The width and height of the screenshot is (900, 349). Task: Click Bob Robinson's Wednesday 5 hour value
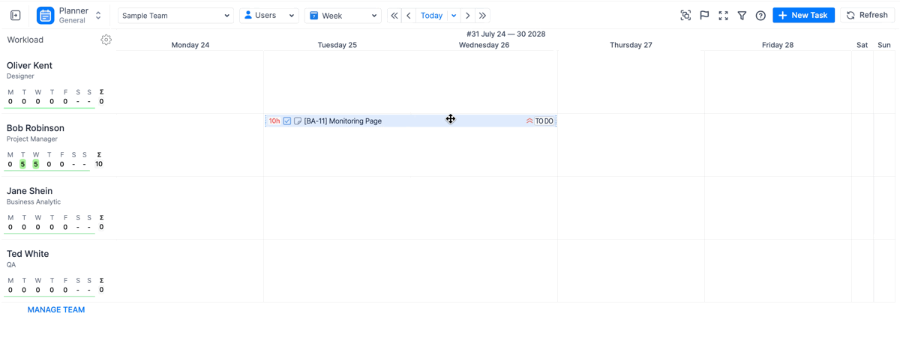36,164
